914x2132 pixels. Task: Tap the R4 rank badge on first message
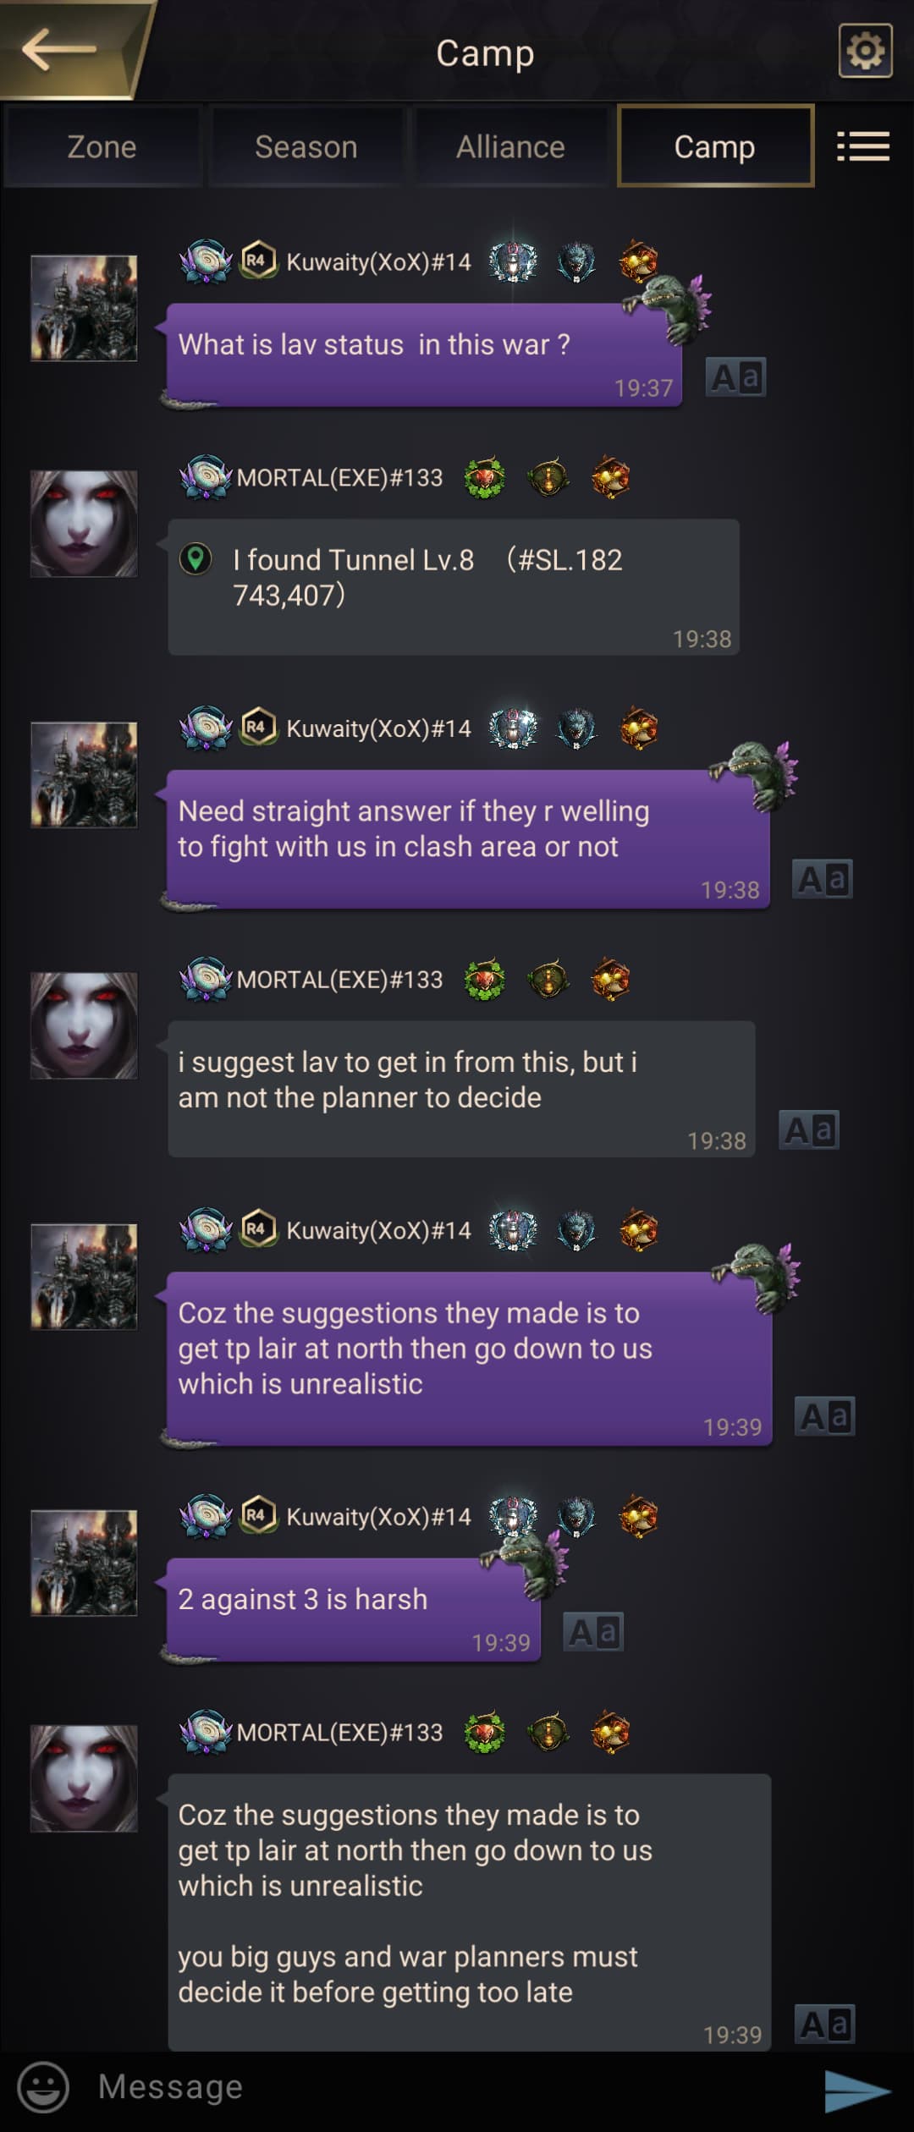tap(258, 260)
